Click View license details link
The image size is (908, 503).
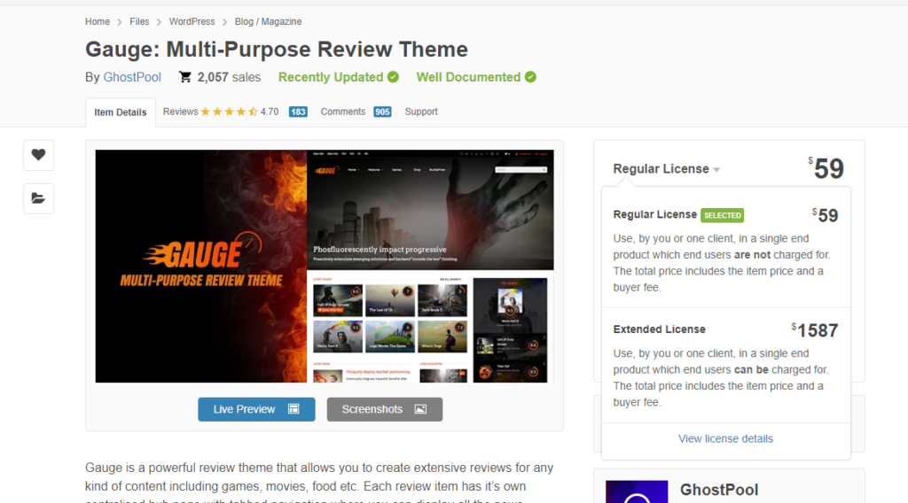click(725, 438)
